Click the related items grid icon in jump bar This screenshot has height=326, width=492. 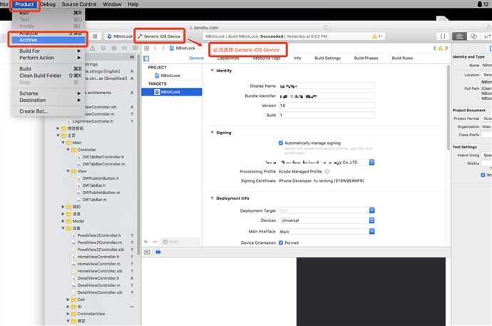[x=147, y=49]
